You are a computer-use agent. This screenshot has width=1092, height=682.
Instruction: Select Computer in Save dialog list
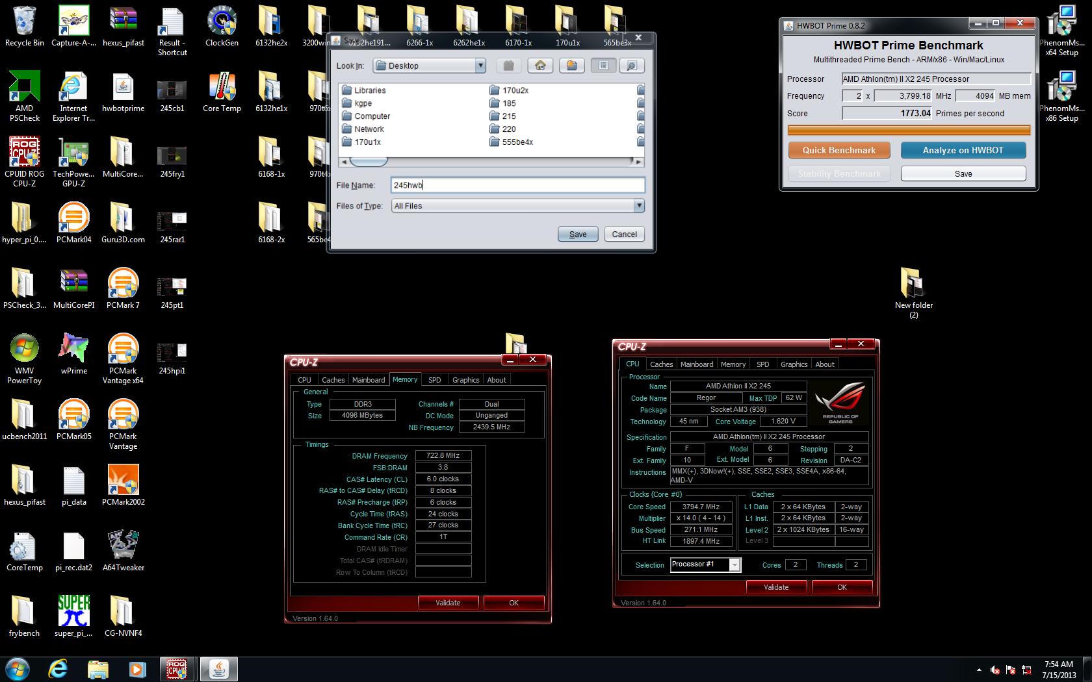(x=366, y=116)
